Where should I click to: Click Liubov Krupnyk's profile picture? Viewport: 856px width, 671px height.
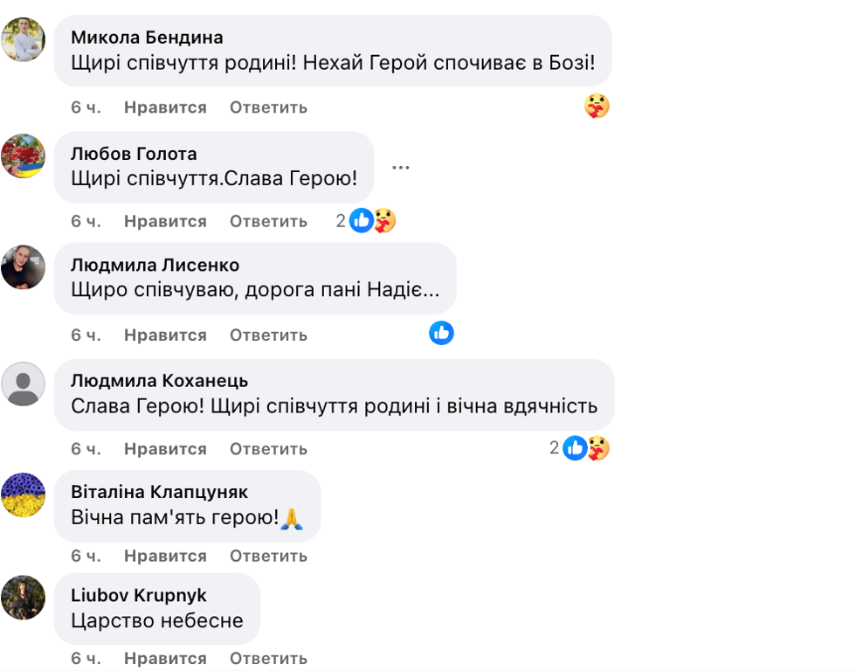(24, 598)
